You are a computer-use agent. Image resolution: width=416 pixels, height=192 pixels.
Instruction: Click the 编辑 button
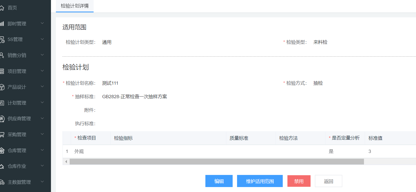(x=219, y=181)
